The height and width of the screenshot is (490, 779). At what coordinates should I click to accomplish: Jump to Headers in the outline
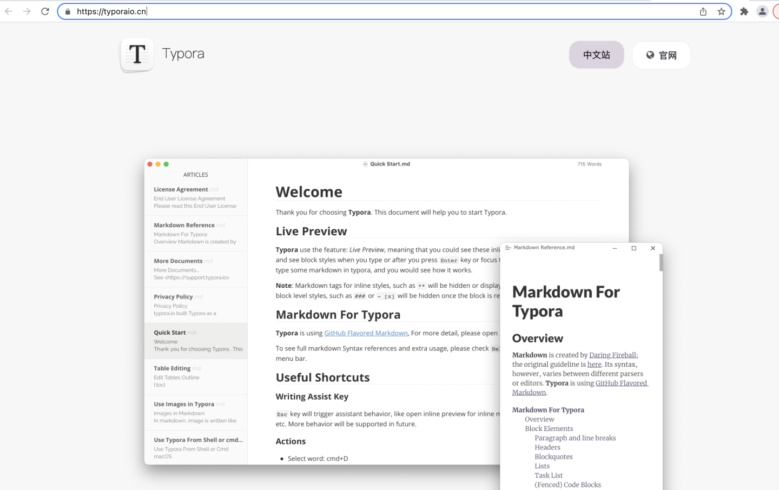547,447
